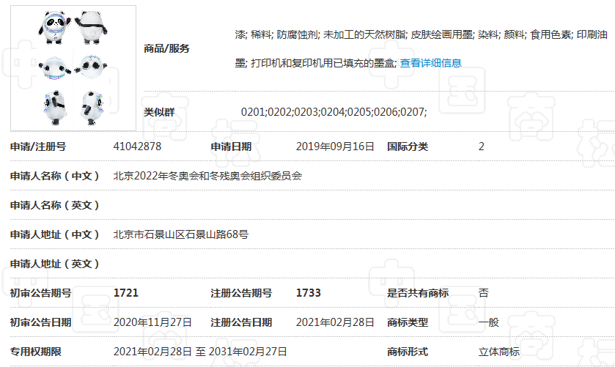Select goods text line starting 漆; 稀料; 防腐蚀剂

pyautogui.click(x=421, y=35)
